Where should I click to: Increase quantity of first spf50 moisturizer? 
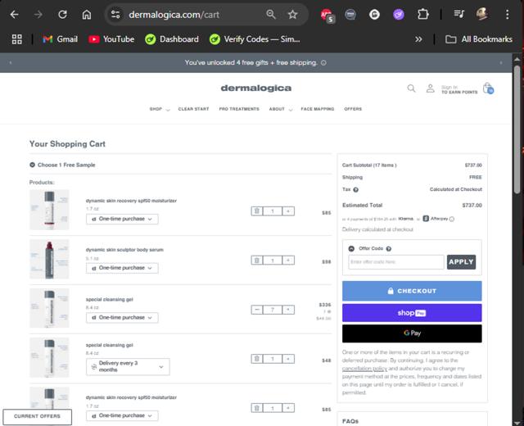tap(288, 211)
